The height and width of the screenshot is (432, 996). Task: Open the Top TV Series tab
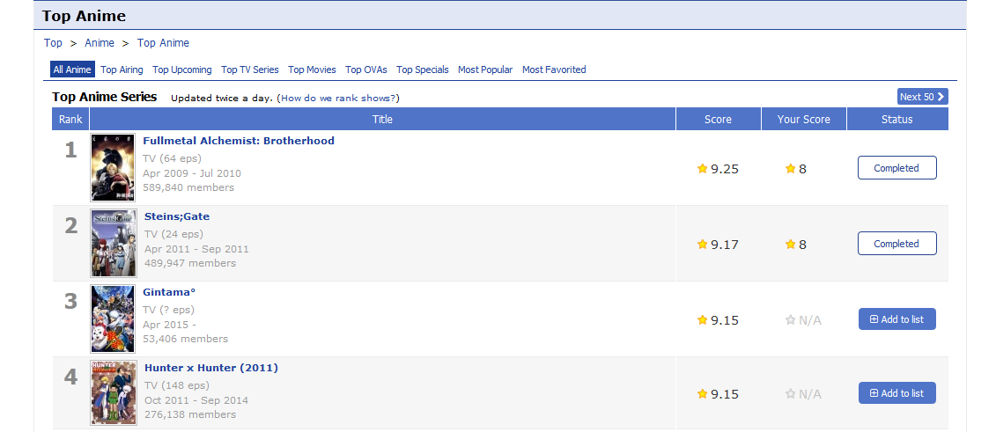click(249, 70)
